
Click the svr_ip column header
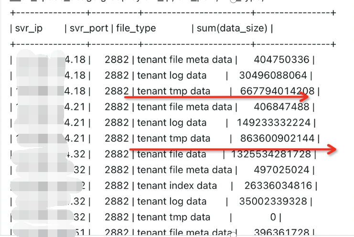coord(29,29)
